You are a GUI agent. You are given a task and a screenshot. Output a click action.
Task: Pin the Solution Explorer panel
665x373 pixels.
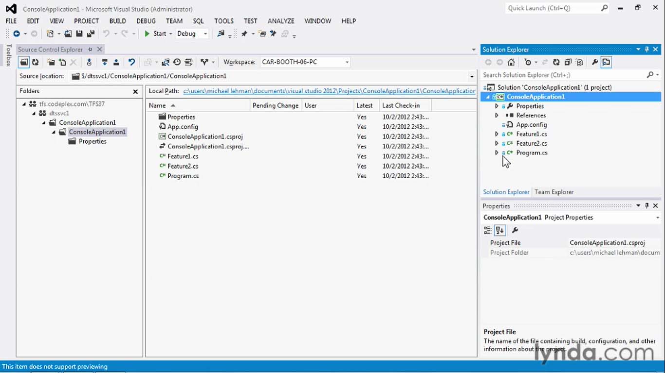click(647, 49)
